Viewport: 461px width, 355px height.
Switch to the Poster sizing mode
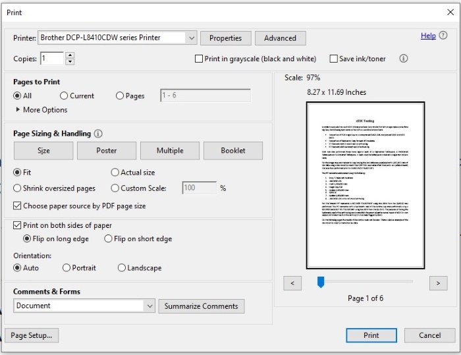pyautogui.click(x=107, y=151)
